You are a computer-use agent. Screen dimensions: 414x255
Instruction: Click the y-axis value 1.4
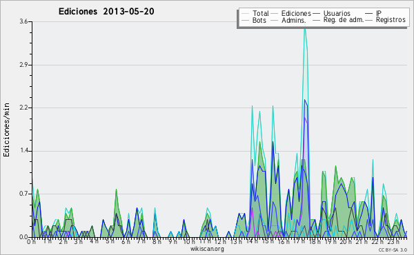click(x=23, y=151)
